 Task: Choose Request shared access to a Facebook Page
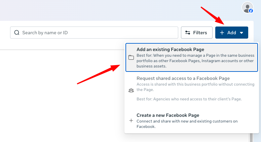[192, 88]
